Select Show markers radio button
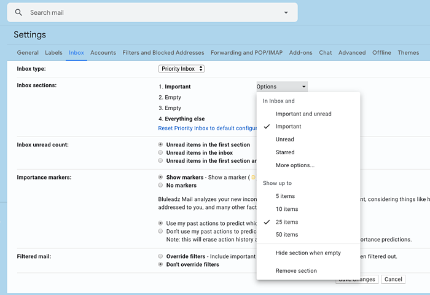Image resolution: width=430 pixels, height=295 pixels. coord(160,177)
